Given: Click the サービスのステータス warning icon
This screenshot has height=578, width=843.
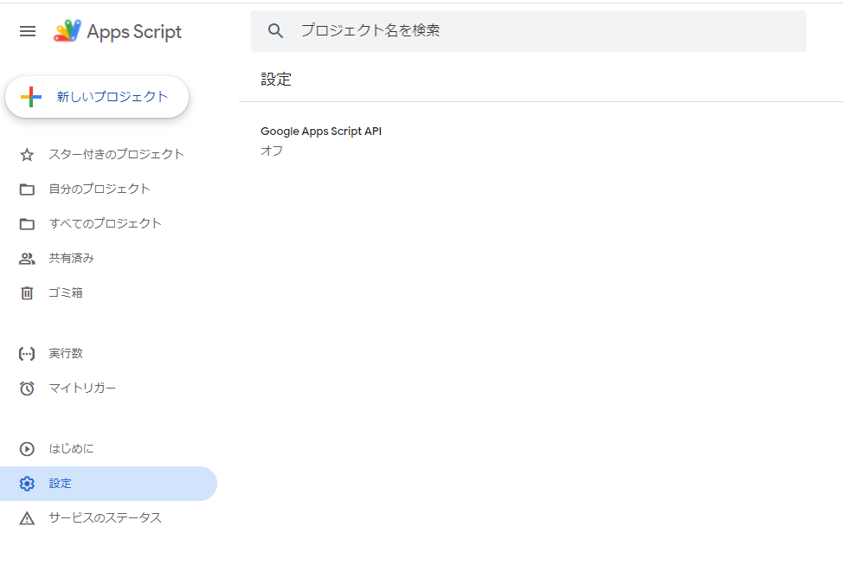Looking at the screenshot, I should [x=26, y=517].
